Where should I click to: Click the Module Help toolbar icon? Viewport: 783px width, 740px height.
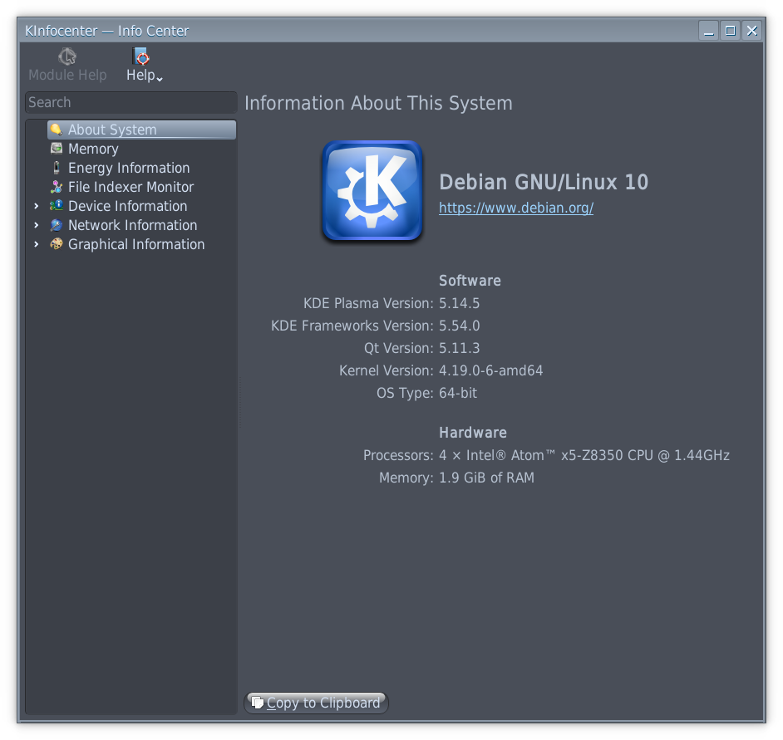(67, 57)
